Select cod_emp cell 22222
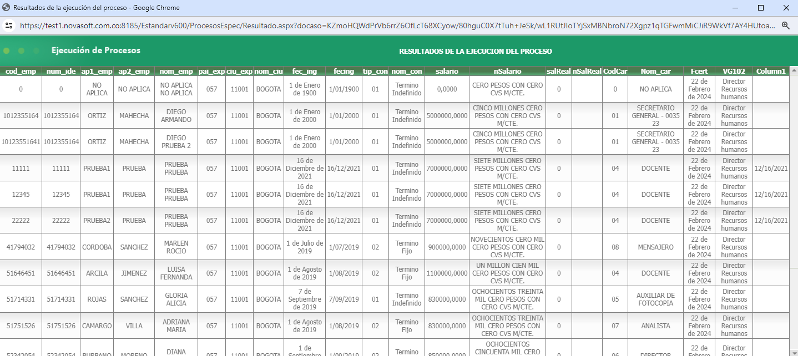798x356 pixels. click(21, 221)
